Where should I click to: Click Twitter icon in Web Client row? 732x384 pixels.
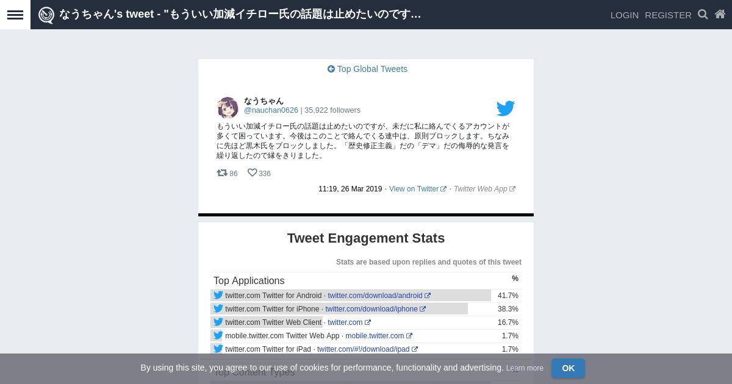point(218,322)
